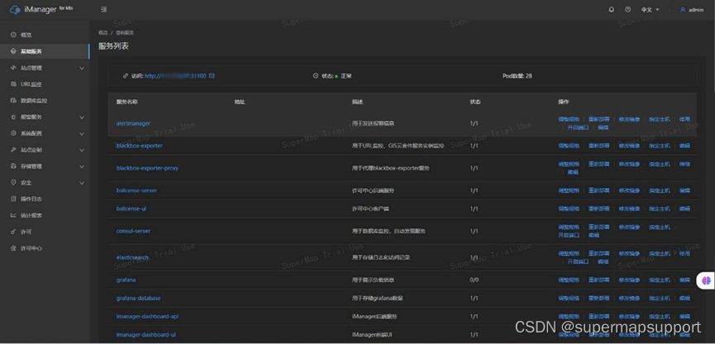Screen dimensions: 715x344
Task: Click 停用 for alertmanager
Action: coord(684,120)
